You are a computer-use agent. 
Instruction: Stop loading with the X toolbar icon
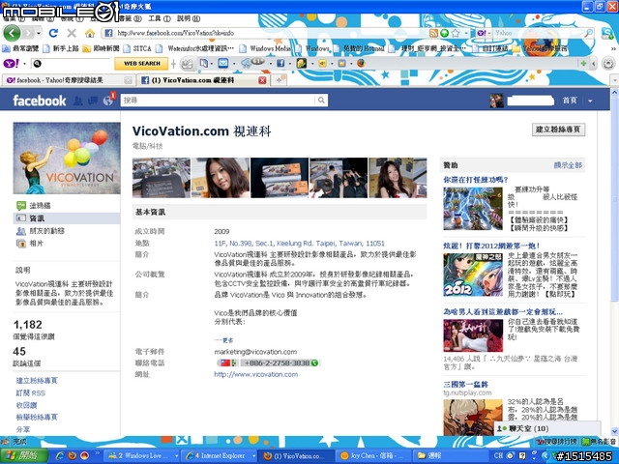[x=72, y=33]
